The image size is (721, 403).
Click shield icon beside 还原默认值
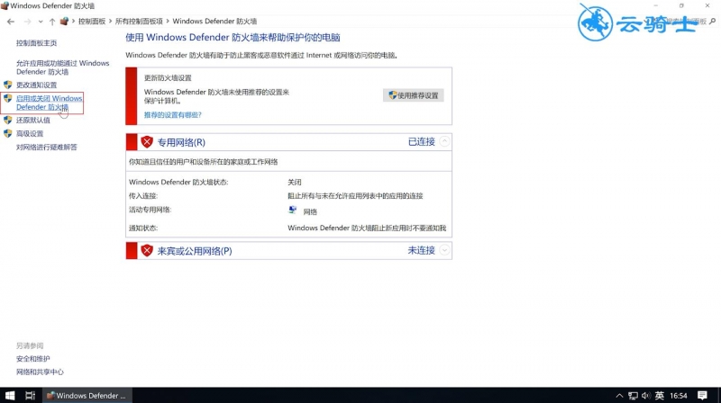[8, 120]
